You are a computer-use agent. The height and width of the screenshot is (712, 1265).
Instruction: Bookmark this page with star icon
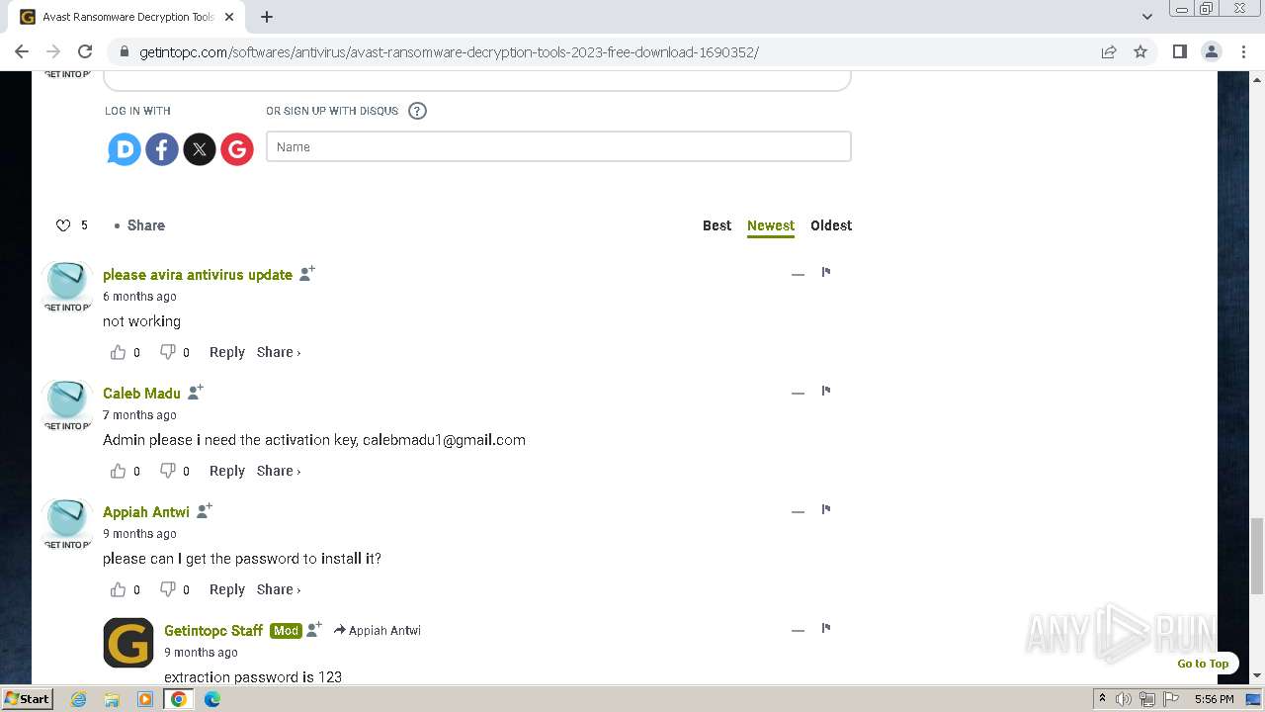tap(1140, 51)
